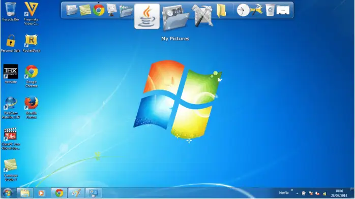Open Windows Explorer from taskbar
The image size is (355, 199).
pyautogui.click(x=25, y=193)
